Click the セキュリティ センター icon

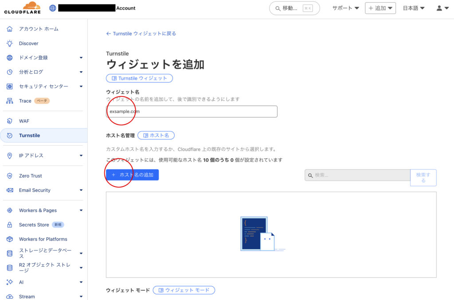[10, 86]
